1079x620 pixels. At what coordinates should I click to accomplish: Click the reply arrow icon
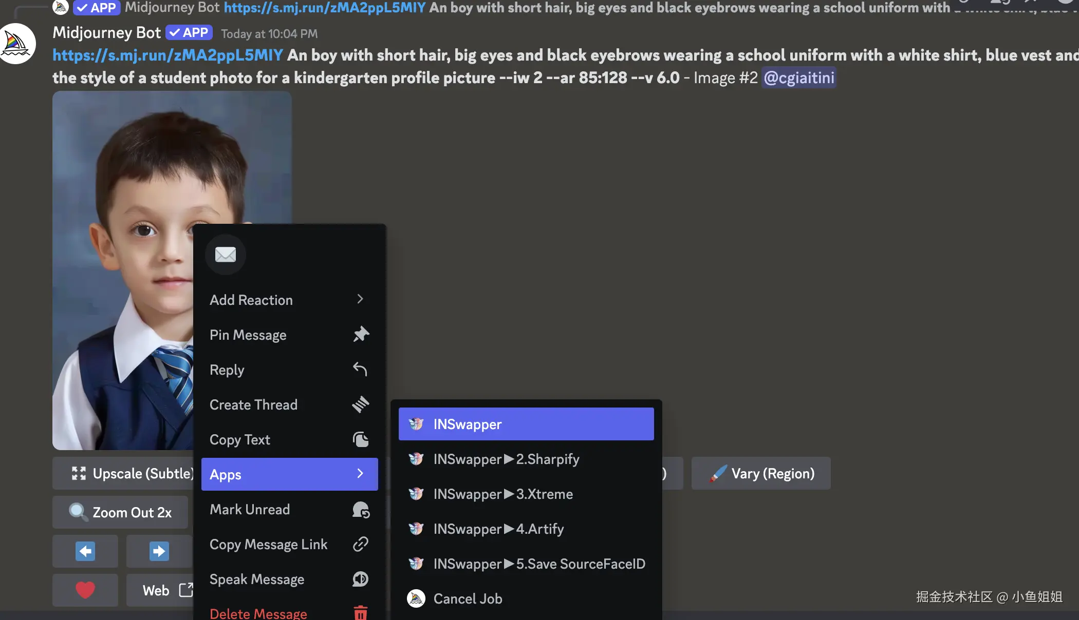tap(360, 370)
